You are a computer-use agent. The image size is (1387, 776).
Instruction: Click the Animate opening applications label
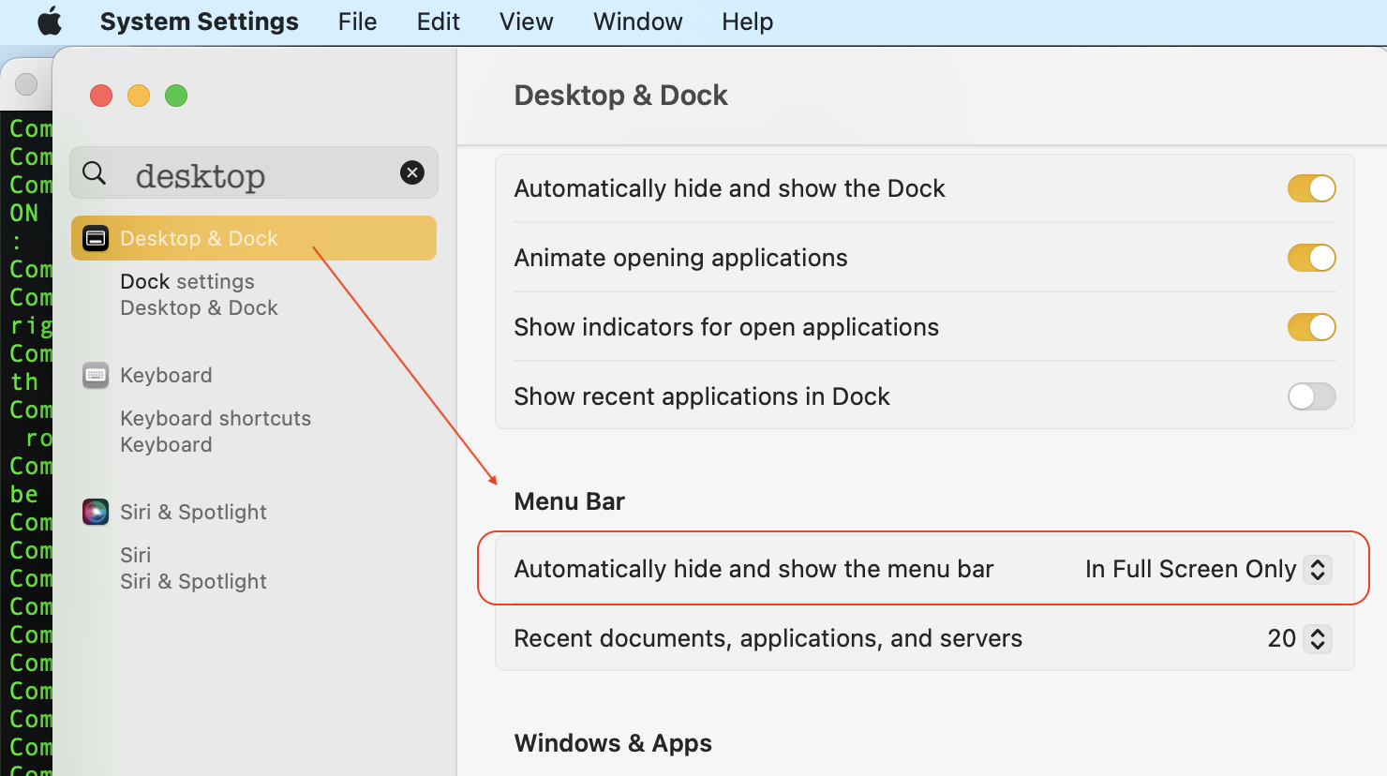tap(681, 258)
